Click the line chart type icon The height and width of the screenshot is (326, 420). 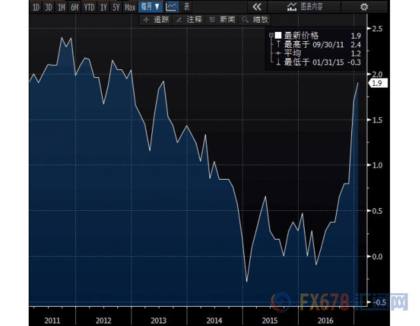pos(171,7)
